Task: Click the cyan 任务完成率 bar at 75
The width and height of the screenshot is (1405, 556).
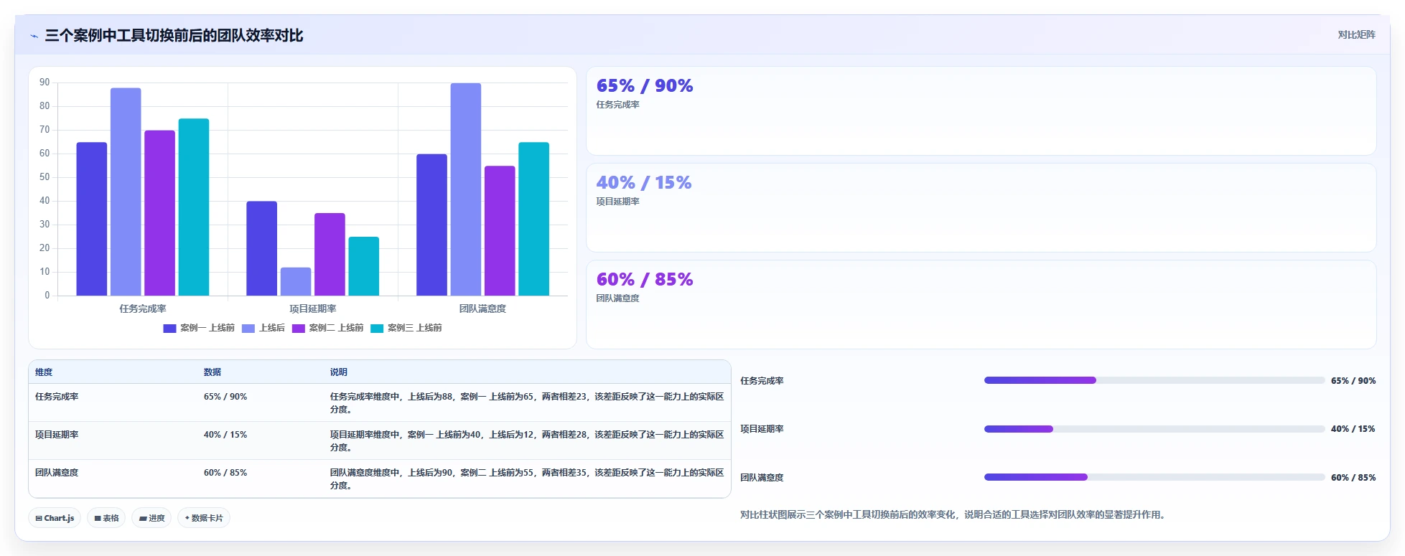Action: [194, 207]
